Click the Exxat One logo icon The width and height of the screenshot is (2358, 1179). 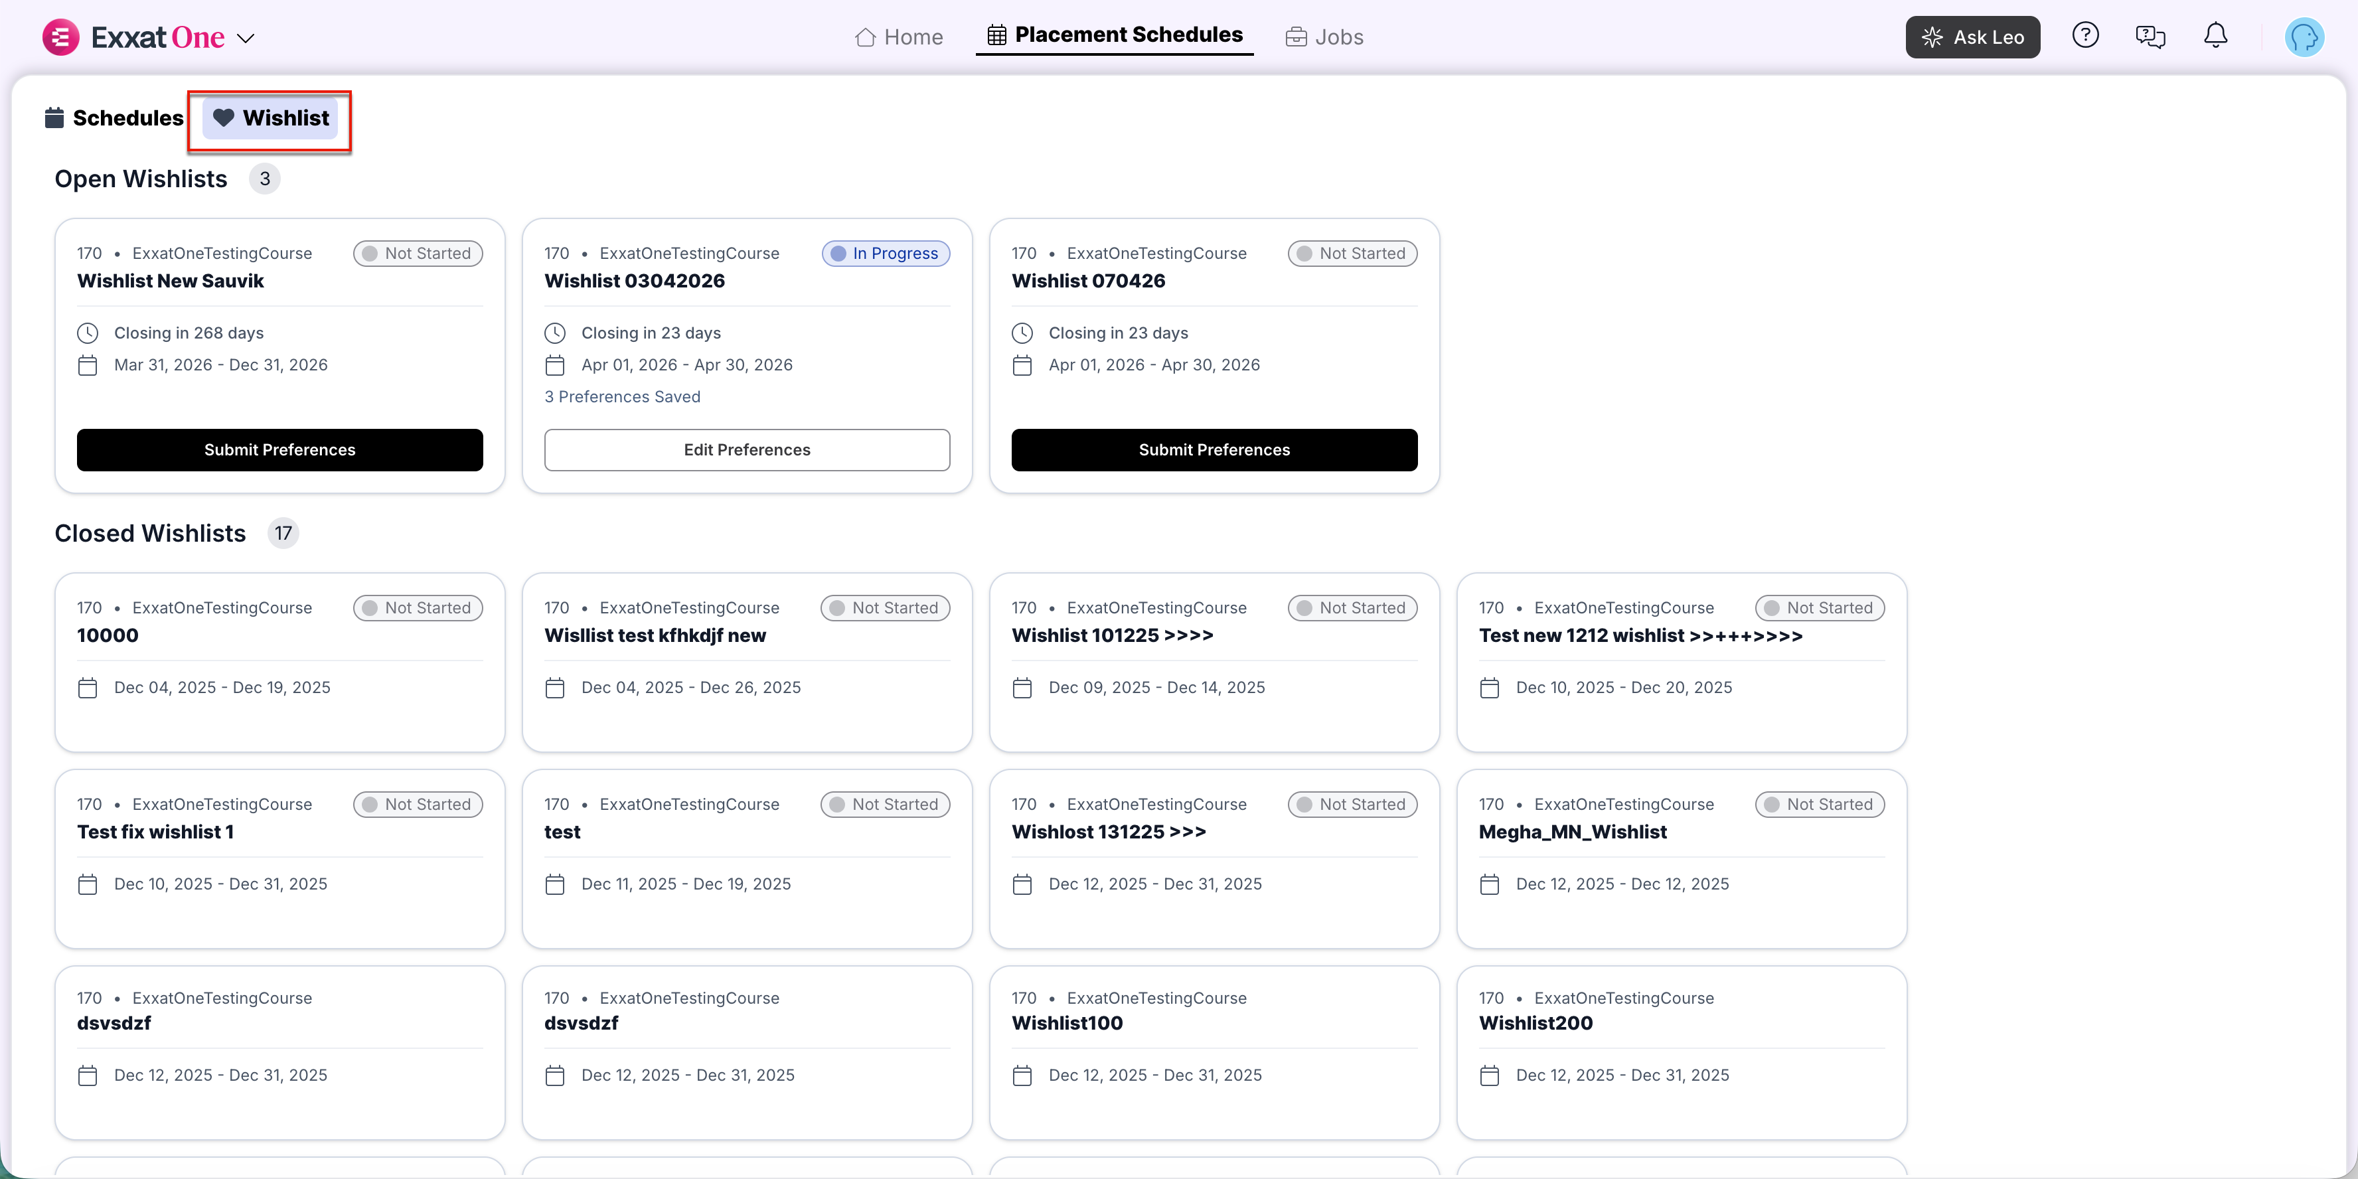60,38
